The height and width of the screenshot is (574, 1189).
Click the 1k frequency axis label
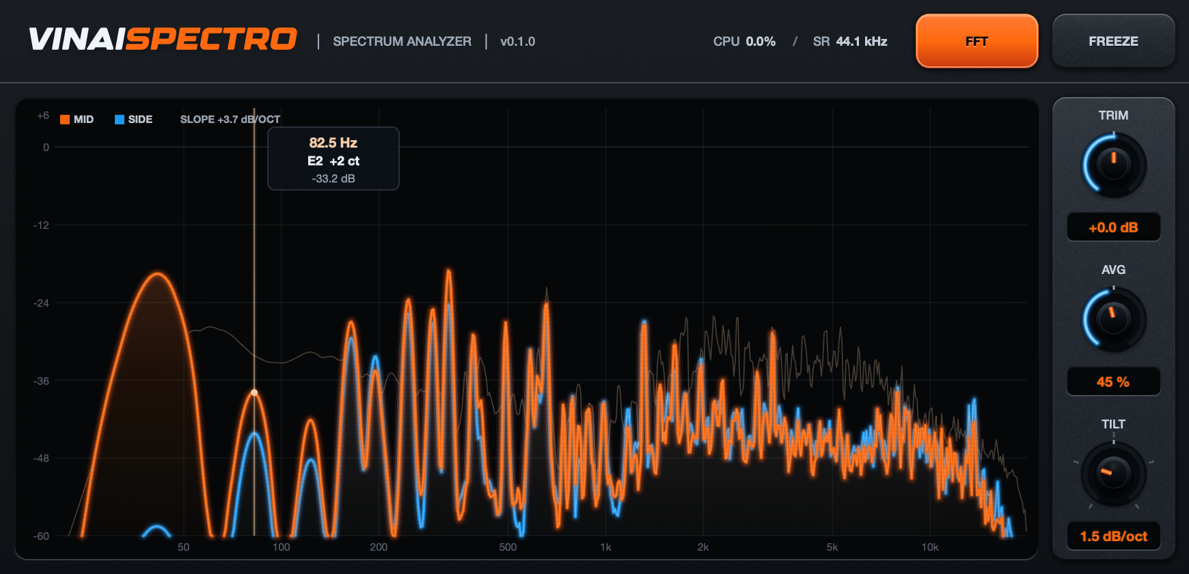(605, 547)
